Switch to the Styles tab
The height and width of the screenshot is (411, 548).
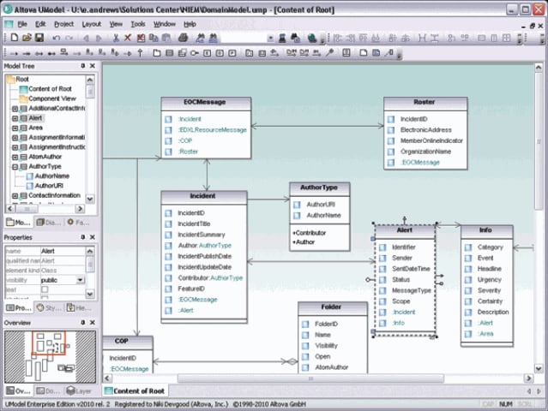(49, 307)
